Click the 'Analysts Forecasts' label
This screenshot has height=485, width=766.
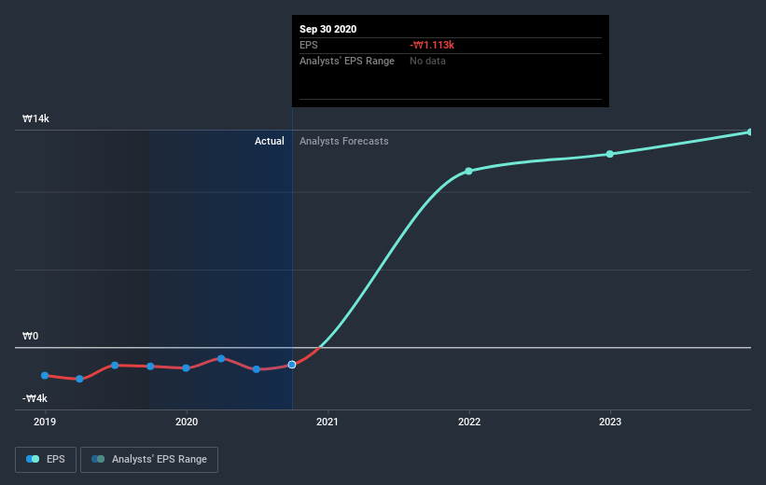coord(344,141)
